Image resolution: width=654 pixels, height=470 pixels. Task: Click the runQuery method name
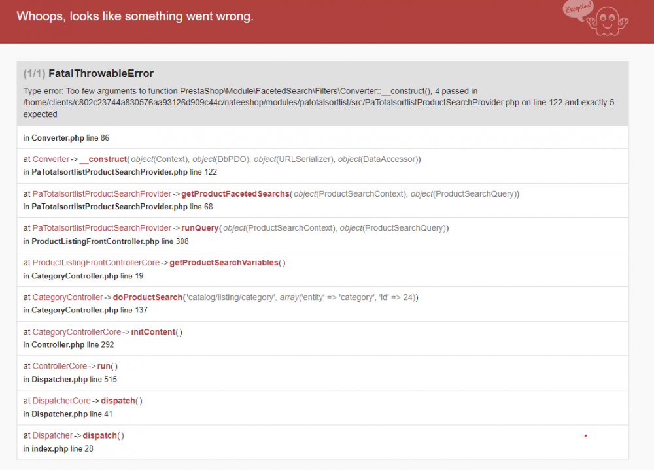199,228
